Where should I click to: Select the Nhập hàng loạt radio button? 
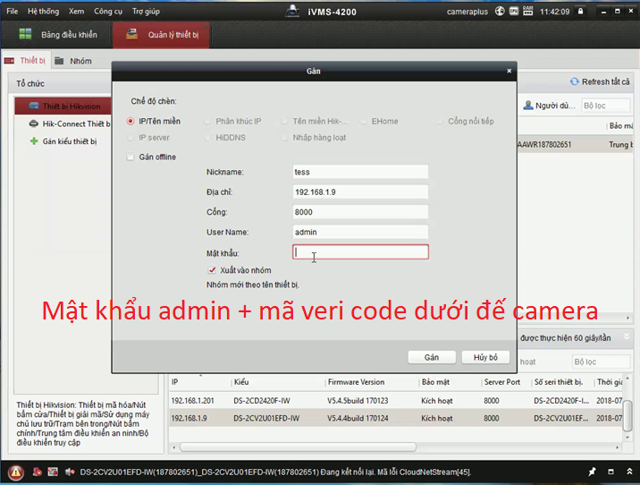tap(284, 138)
